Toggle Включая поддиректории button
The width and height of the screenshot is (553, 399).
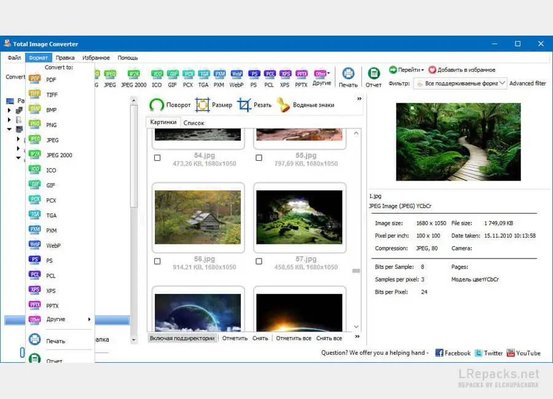pyautogui.click(x=182, y=338)
